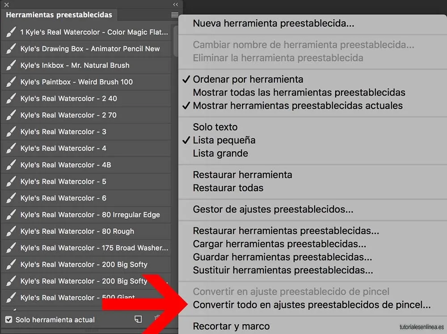Collapse the panel with double-chevron icon
The height and width of the screenshot is (334, 447).
175,4
